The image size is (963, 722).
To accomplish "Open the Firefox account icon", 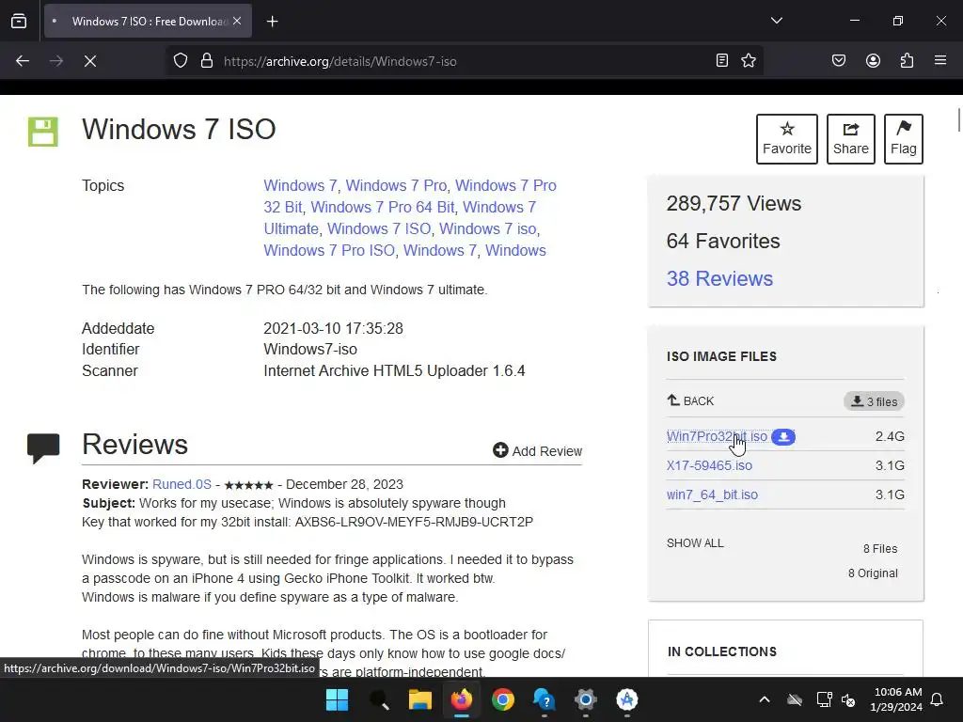I will tap(874, 60).
